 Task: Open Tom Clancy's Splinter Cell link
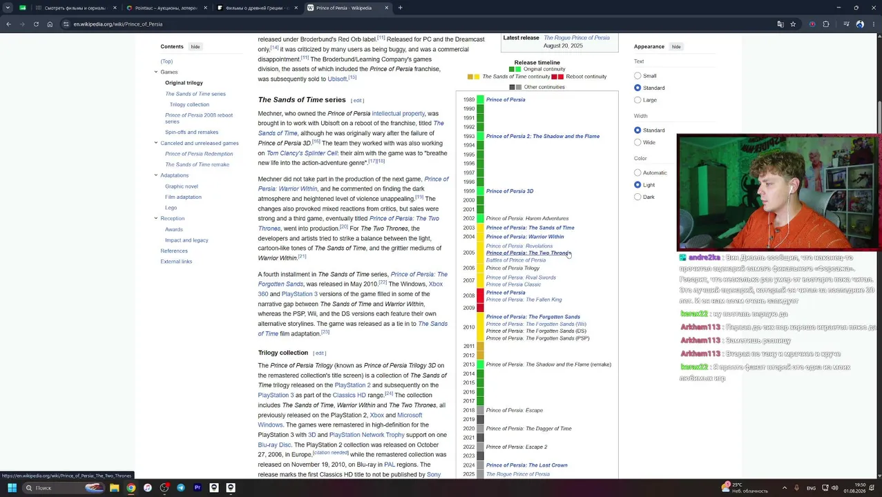click(302, 153)
